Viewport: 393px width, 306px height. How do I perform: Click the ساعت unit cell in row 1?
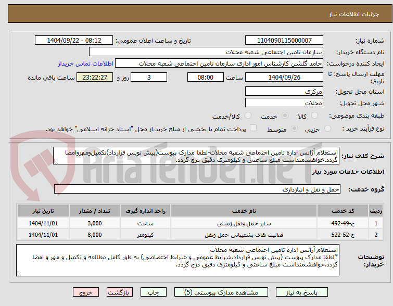[145, 223]
